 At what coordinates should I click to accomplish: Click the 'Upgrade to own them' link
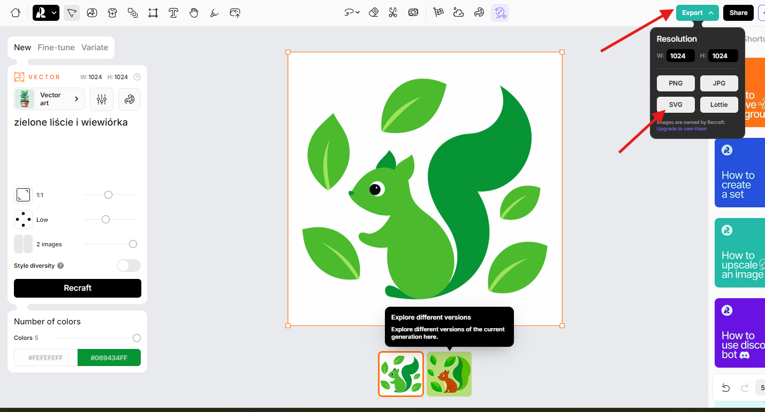(x=681, y=129)
